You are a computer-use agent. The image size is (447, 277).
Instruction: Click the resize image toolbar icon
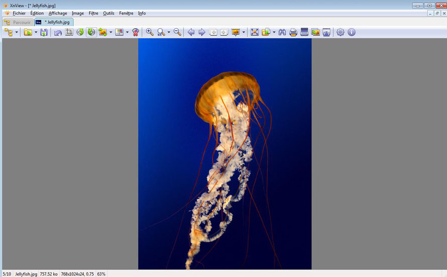click(x=102, y=32)
